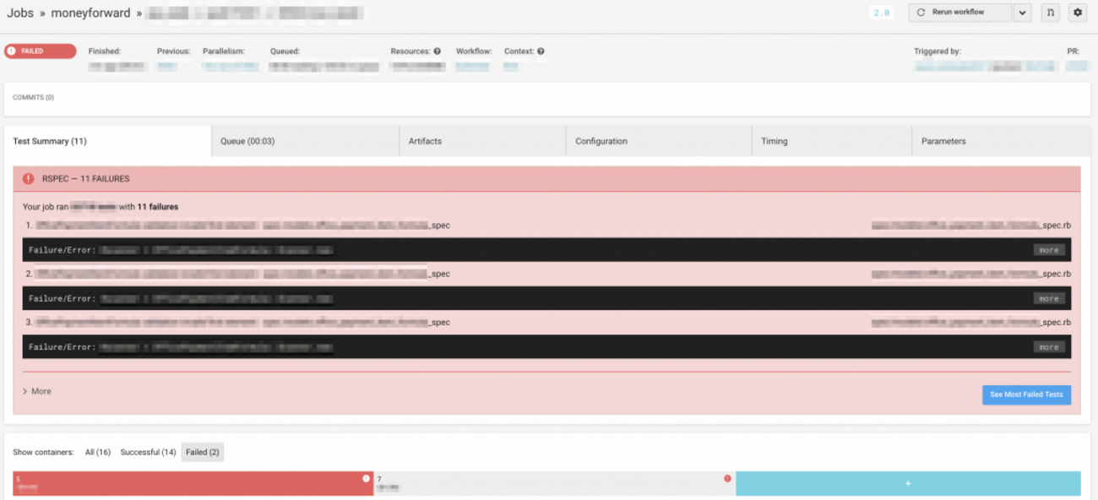Open the Artifacts tab
This screenshot has width=1098, height=500.
pyautogui.click(x=482, y=141)
